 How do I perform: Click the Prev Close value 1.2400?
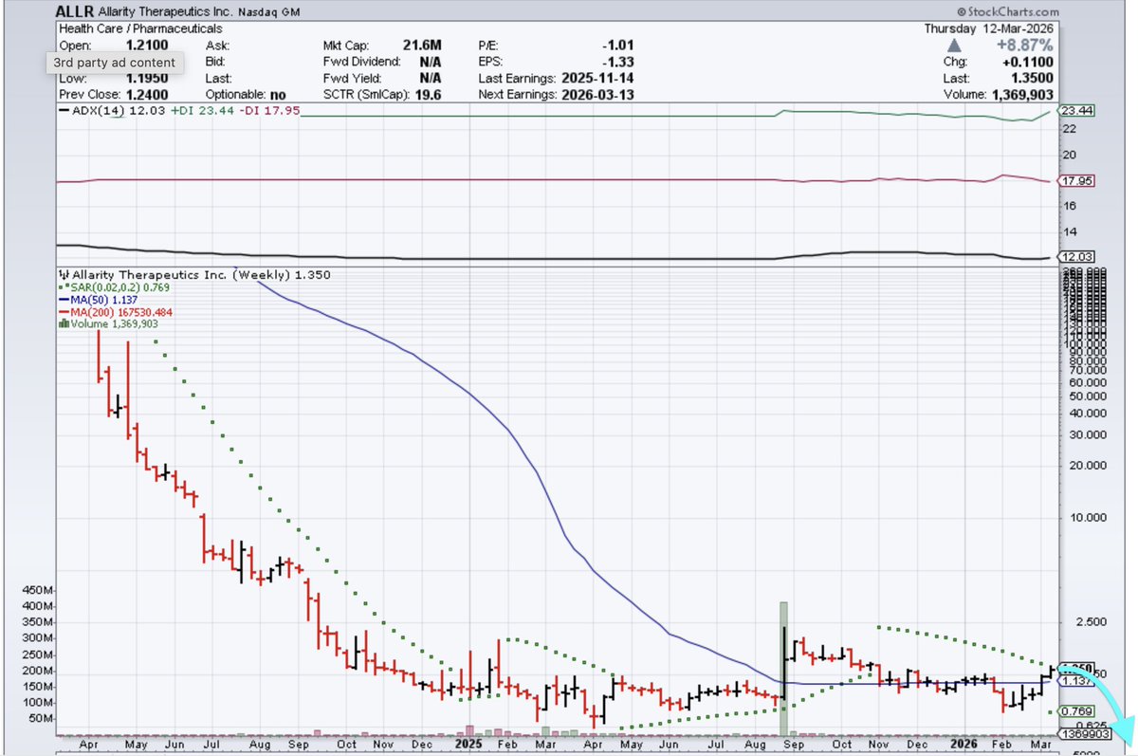(145, 97)
